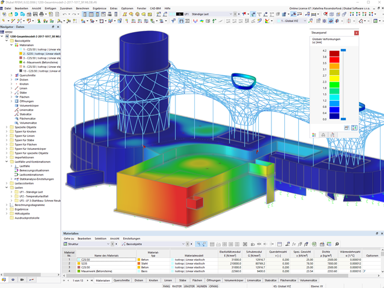Open the Datei menu
Screen dimensions: 384x288
tap(8, 9)
